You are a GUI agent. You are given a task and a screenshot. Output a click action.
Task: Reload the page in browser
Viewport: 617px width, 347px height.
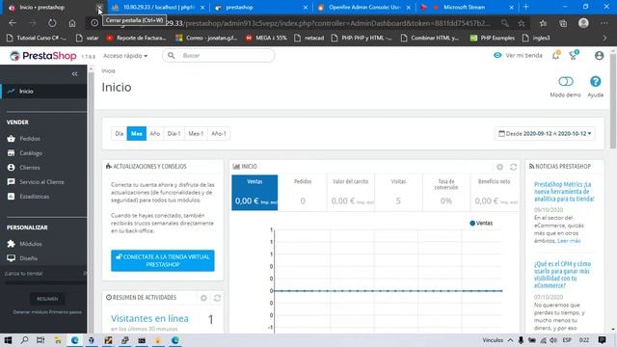[x=52, y=23]
